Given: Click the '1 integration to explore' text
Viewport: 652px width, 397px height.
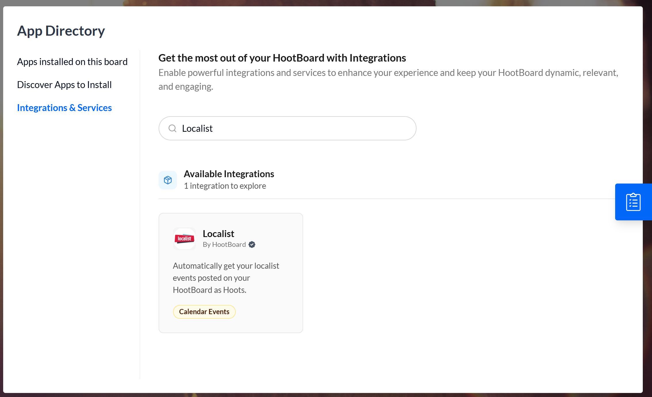Looking at the screenshot, I should (x=225, y=186).
